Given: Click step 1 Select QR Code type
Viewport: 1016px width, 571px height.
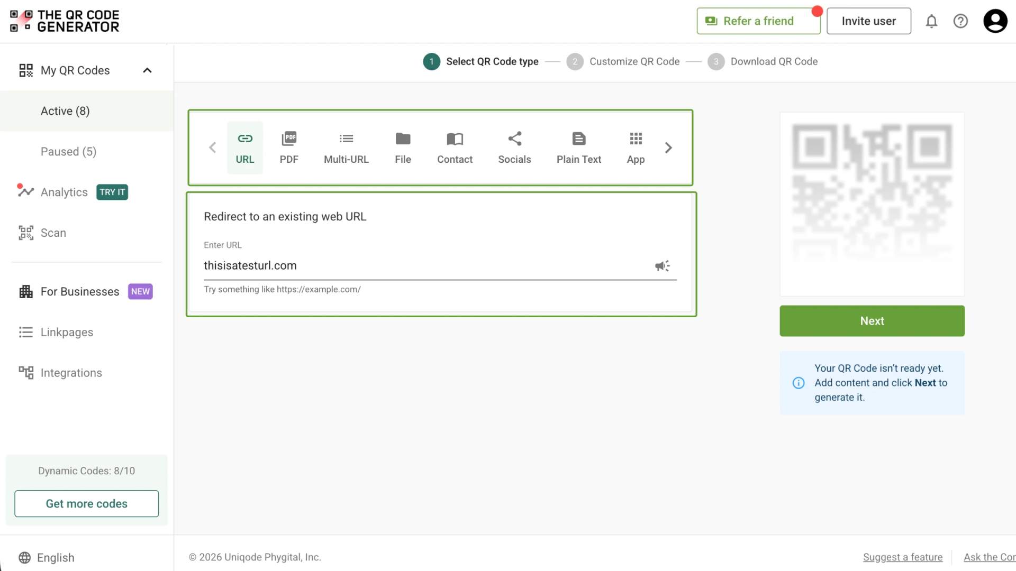Looking at the screenshot, I should 481,61.
